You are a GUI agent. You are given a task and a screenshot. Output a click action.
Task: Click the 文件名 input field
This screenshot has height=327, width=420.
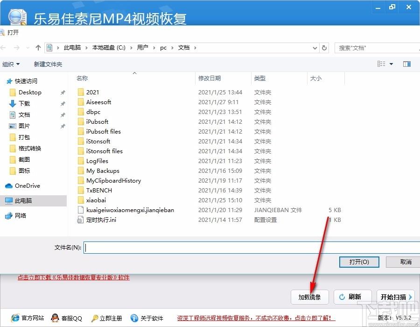point(252,248)
